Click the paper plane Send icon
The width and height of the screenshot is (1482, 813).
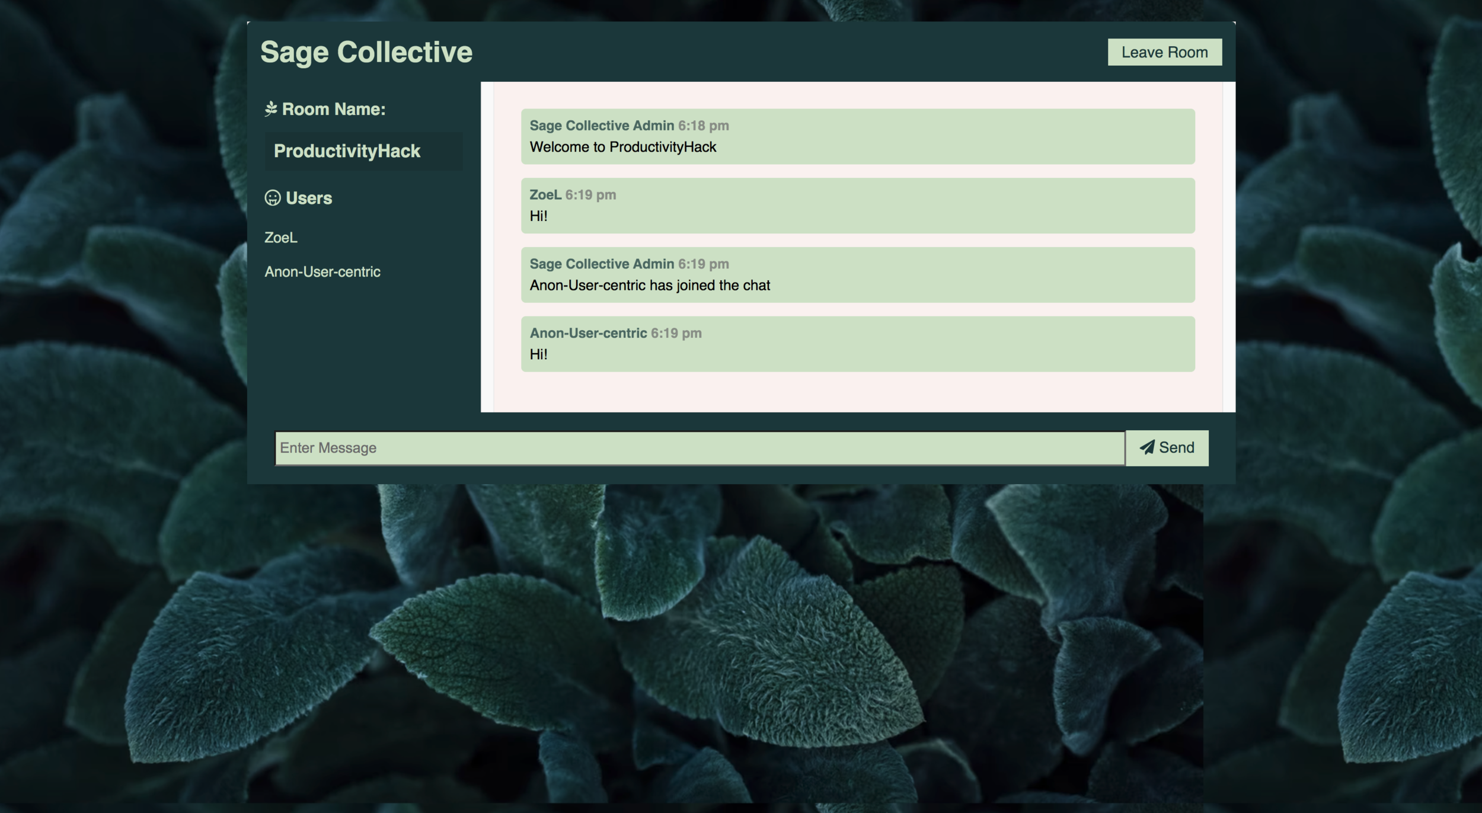pos(1147,447)
